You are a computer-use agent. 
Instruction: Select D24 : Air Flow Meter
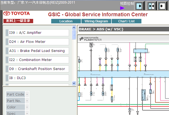click(x=37, y=42)
